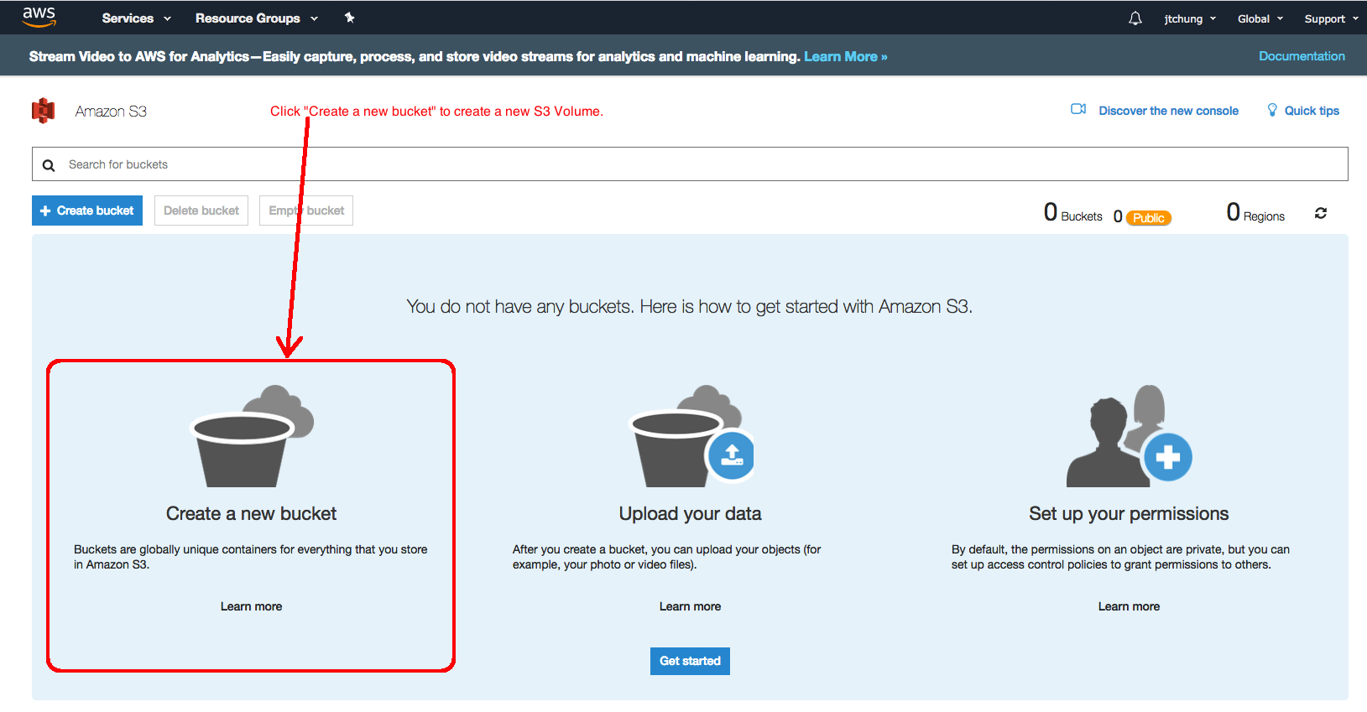Click the Create bucket button
1367x712 pixels.
click(x=87, y=210)
